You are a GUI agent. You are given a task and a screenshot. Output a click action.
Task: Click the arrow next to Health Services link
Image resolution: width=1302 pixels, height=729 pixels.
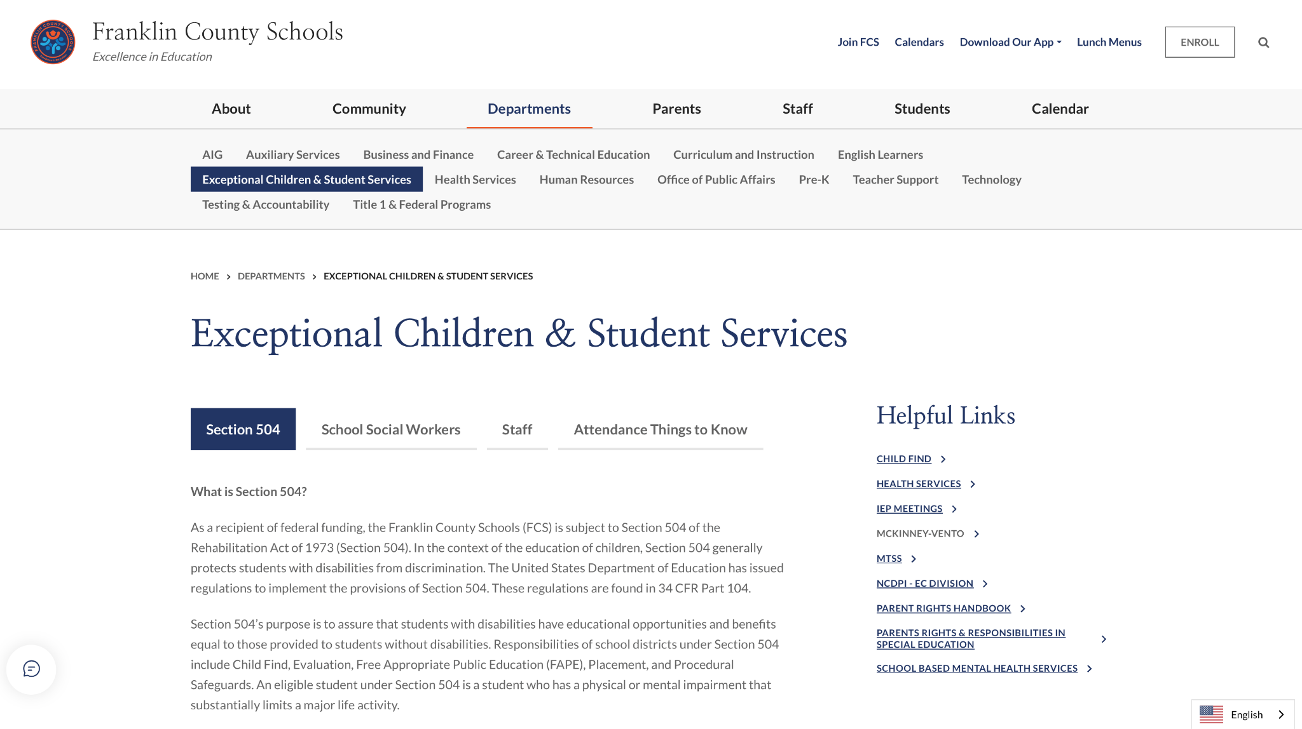point(973,484)
